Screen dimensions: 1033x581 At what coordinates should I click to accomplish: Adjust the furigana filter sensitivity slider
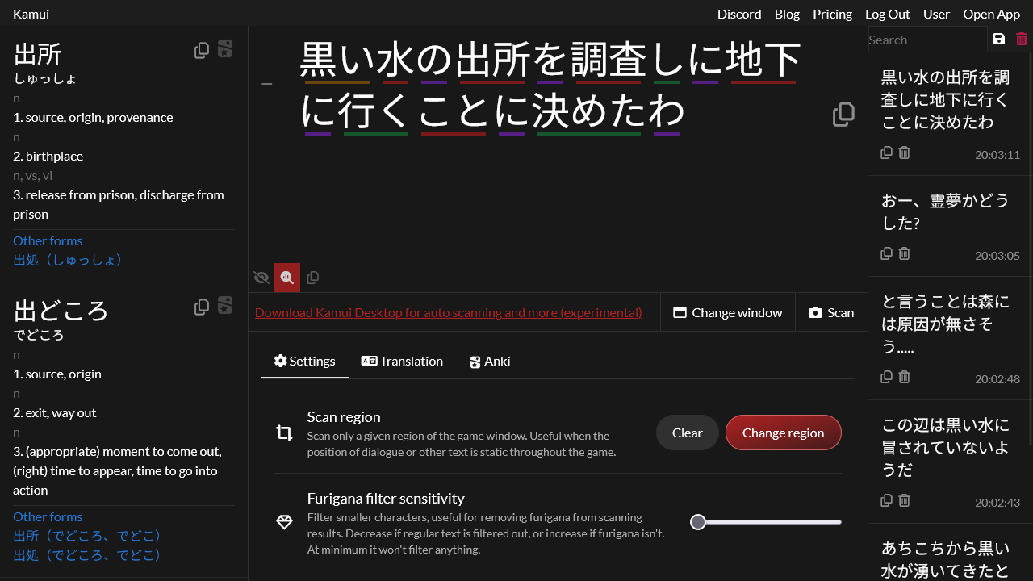point(698,522)
